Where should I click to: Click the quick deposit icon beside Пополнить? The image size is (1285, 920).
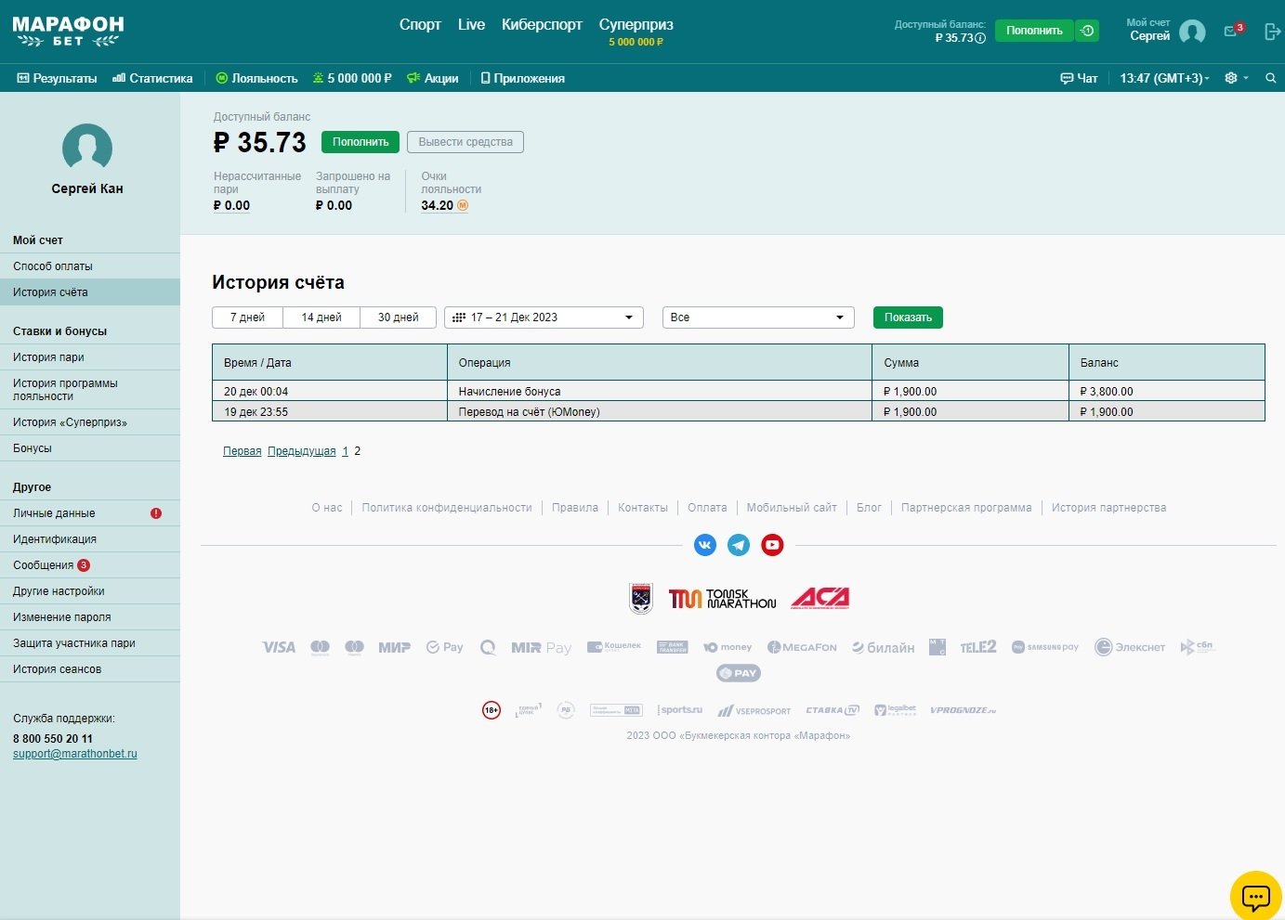pos(1087,31)
